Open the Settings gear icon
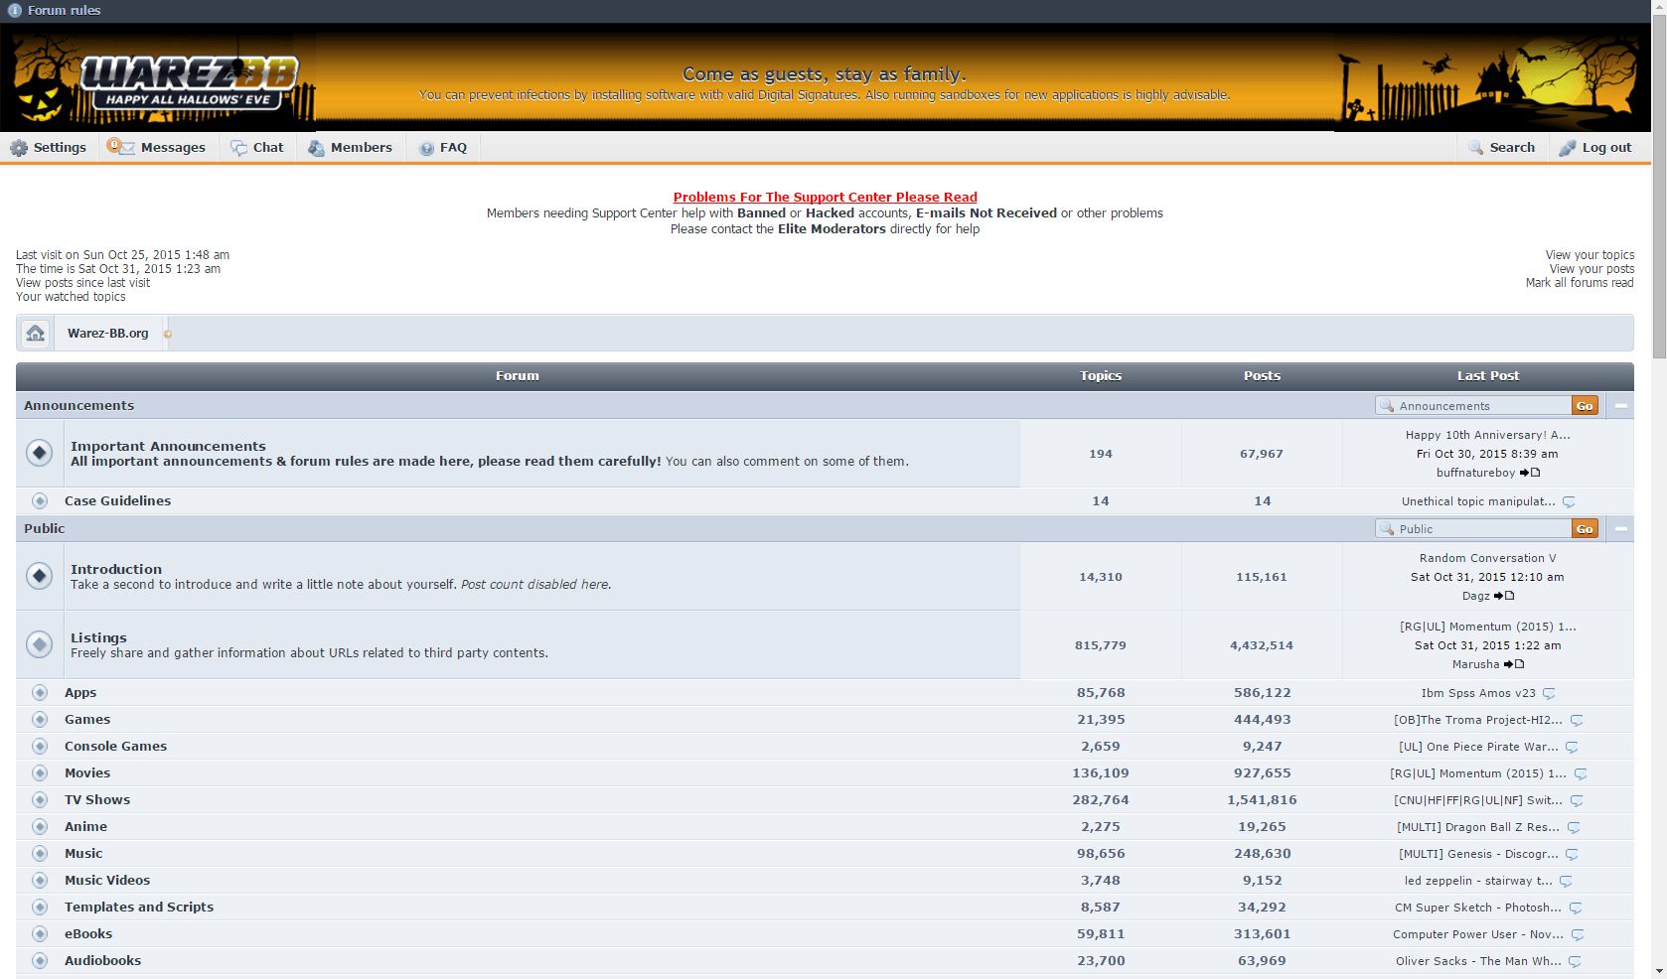 pos(18,147)
